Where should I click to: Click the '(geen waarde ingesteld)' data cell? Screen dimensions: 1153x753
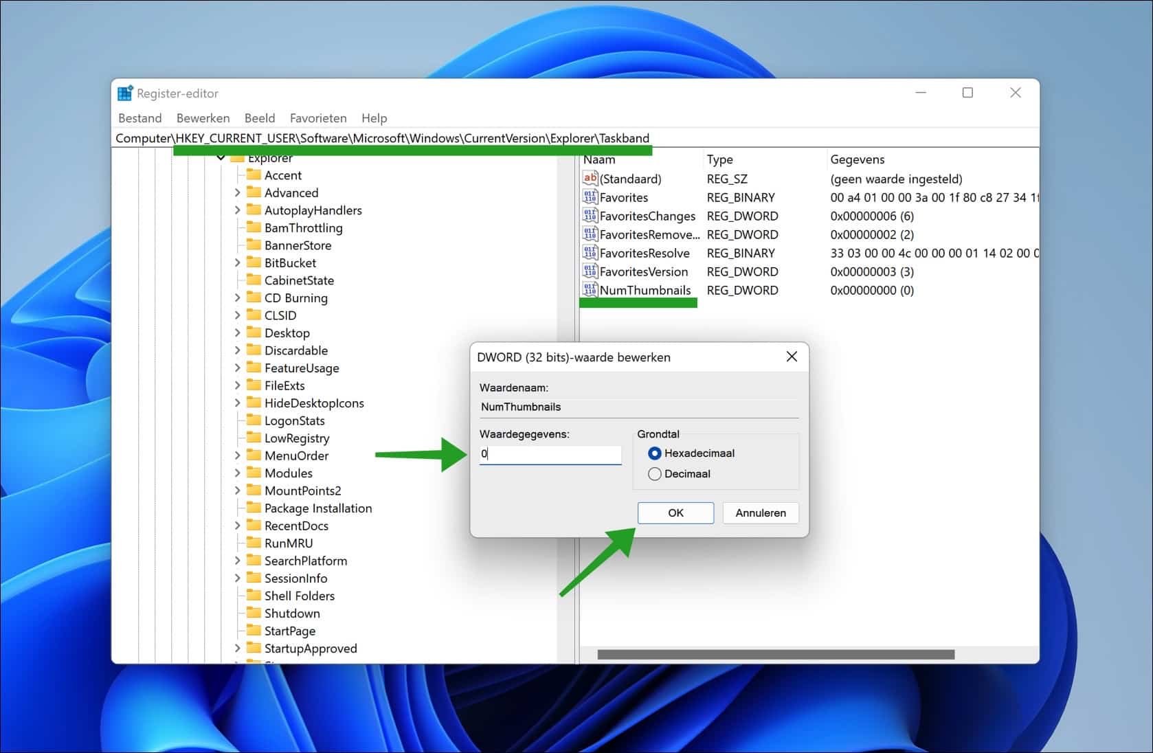pyautogui.click(x=896, y=179)
